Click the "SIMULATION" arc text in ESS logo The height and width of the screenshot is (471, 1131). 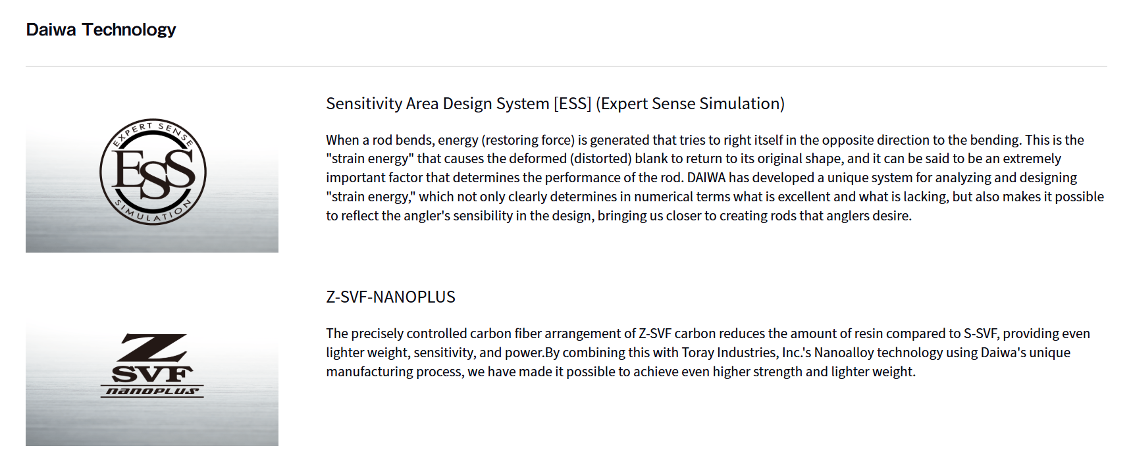coord(153,213)
